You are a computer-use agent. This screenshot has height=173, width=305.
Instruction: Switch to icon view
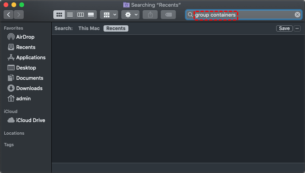click(x=59, y=15)
